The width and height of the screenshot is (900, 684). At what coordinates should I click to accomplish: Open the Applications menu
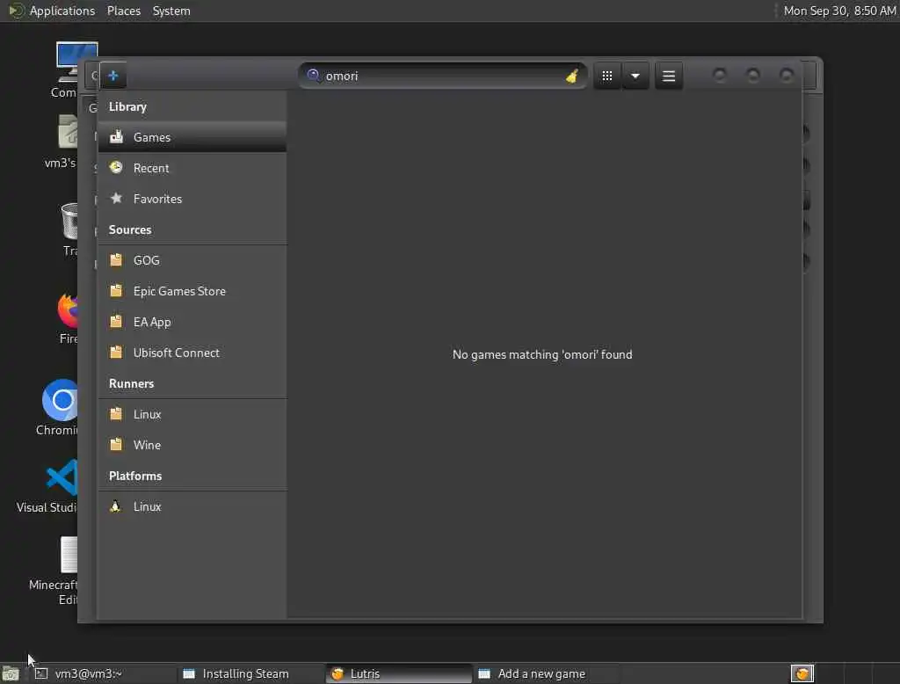(x=52, y=11)
